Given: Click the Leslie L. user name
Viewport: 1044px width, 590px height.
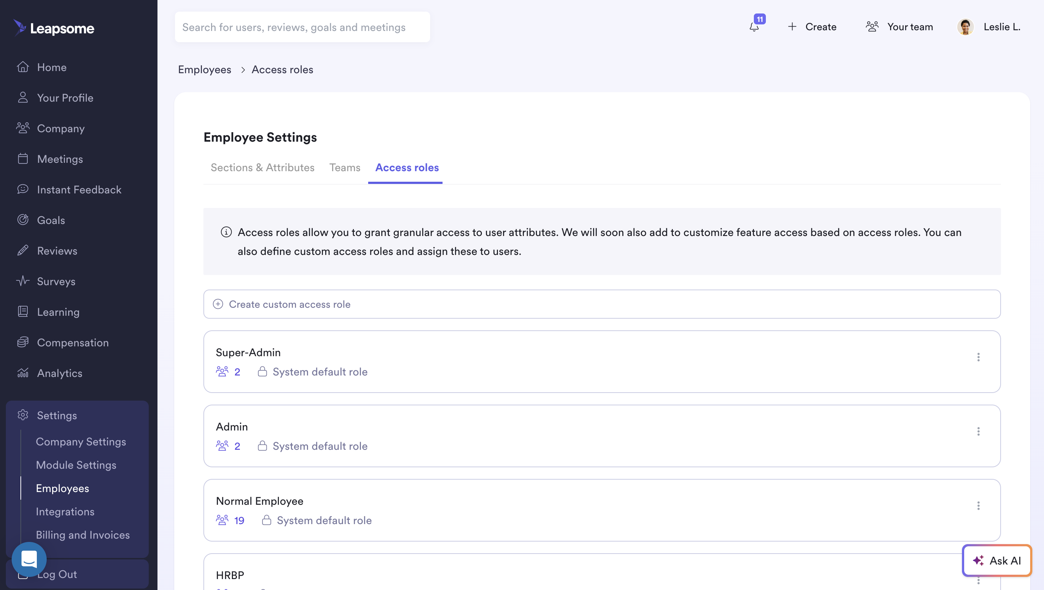Looking at the screenshot, I should (x=1002, y=27).
